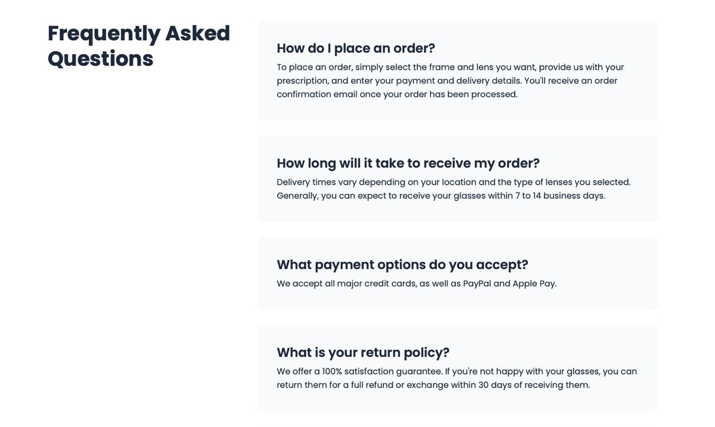
Task: Click the PayPal and Apple Pay answer
Action: [x=416, y=284]
